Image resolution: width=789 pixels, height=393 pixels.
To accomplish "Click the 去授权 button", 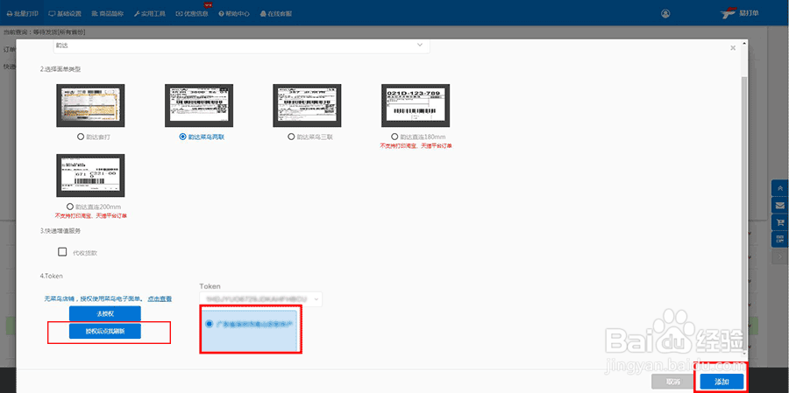I will click(105, 313).
